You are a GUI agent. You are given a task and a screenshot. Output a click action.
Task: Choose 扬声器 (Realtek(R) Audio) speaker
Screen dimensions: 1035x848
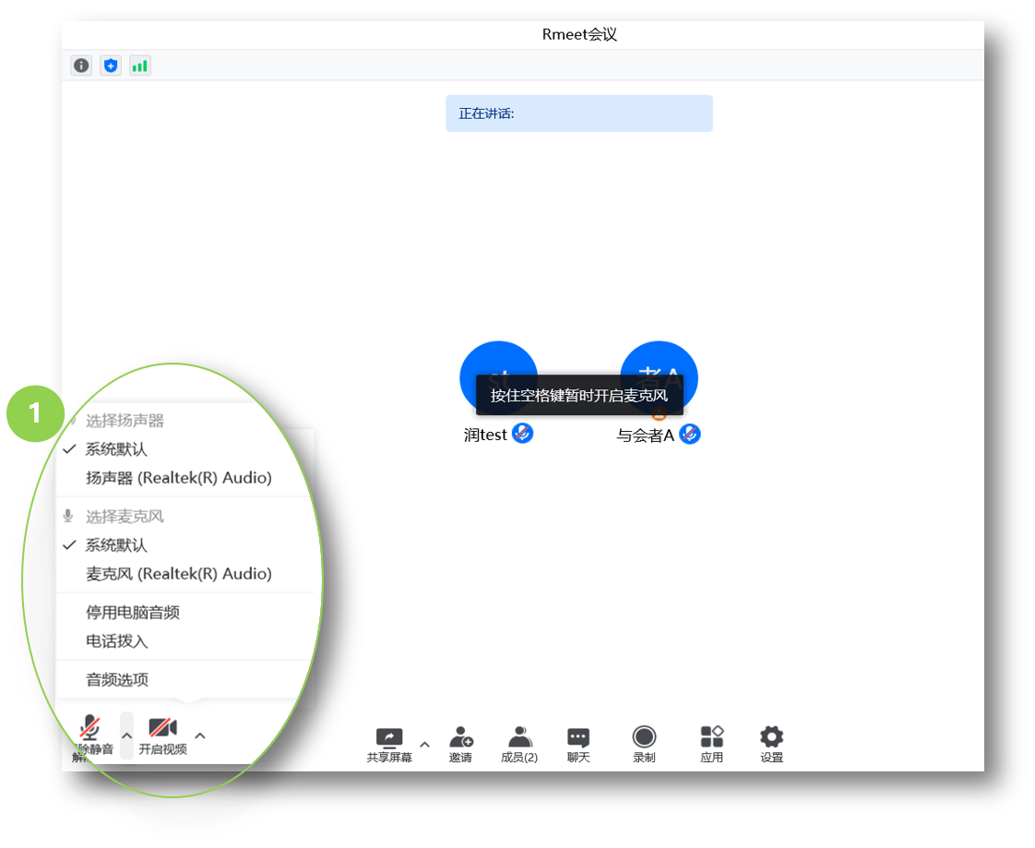click(178, 478)
